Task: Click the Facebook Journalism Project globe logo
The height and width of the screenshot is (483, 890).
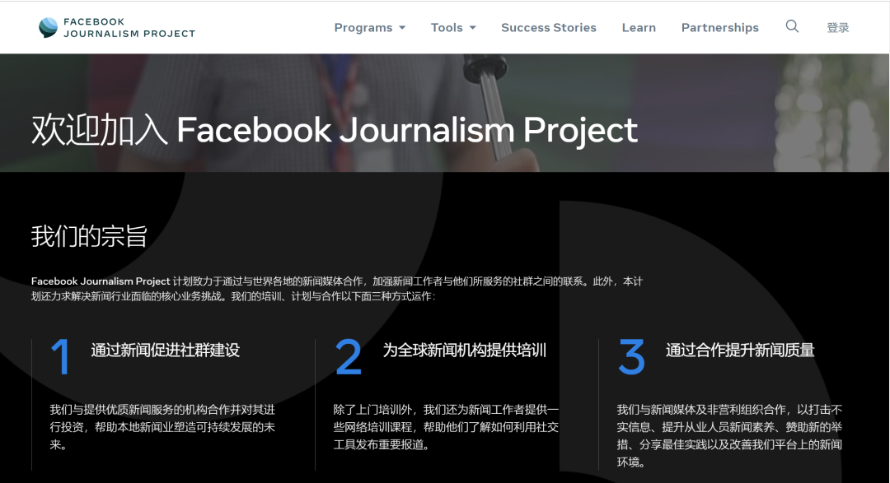Action: point(49,27)
